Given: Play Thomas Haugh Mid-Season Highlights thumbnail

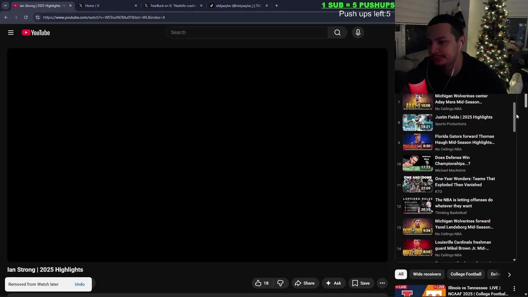Looking at the screenshot, I should (417, 142).
